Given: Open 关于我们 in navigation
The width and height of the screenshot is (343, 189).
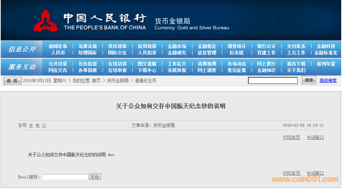Looking at the screenshot, I should [x=296, y=71].
